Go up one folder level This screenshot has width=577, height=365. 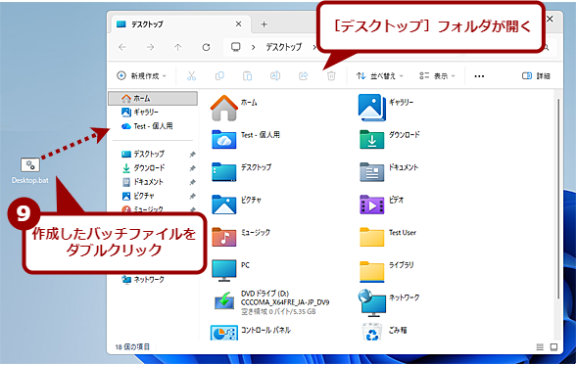(x=178, y=47)
